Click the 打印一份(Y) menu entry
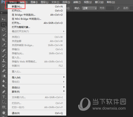133x117 pixels. [37, 107]
